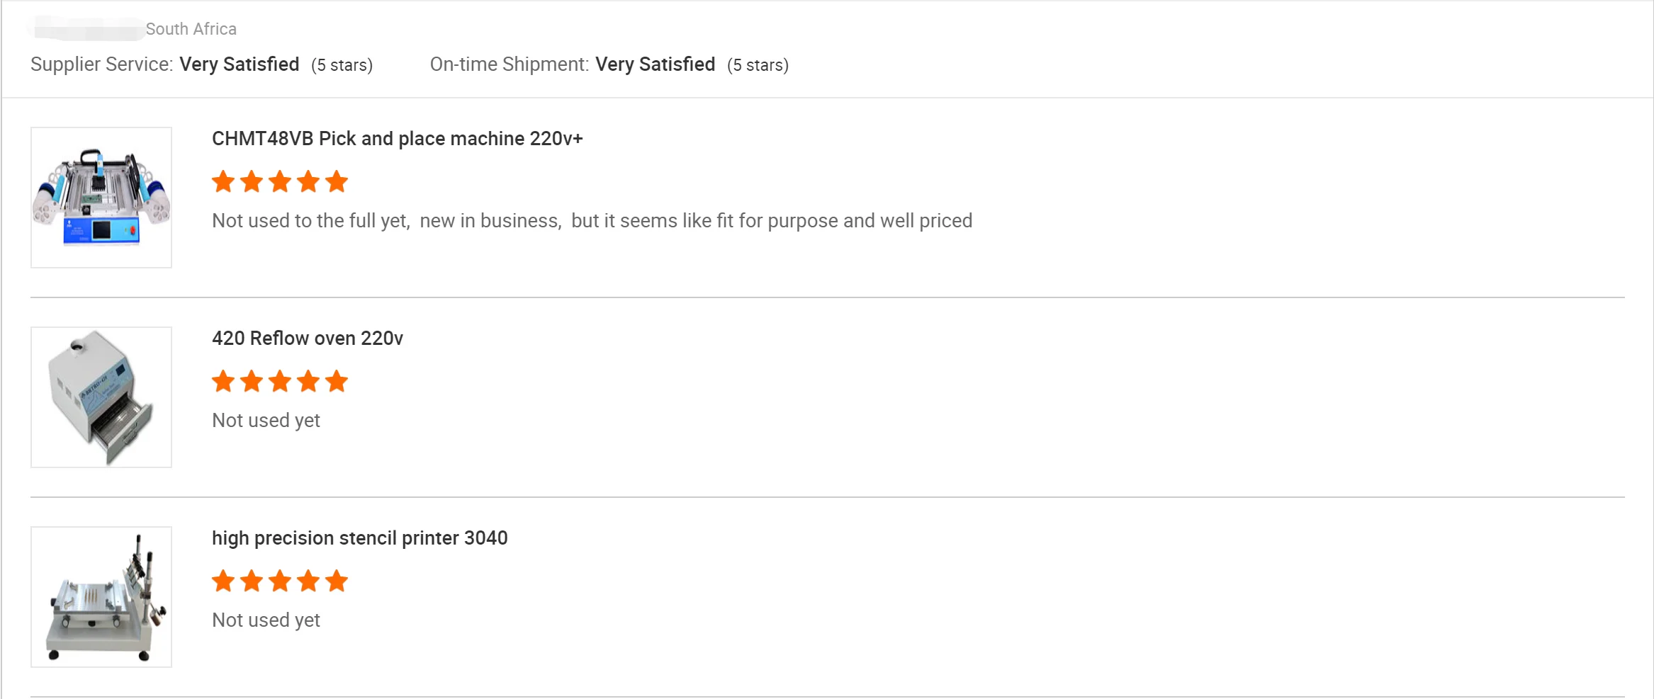Viewport: 1654px width, 699px height.
Task: Click the "Not used yet" review under stencil printer
Action: (x=266, y=620)
